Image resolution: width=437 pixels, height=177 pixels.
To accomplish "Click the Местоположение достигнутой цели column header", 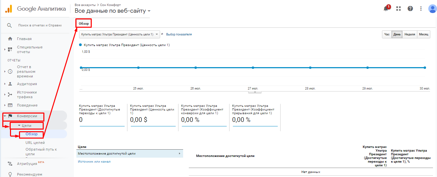I will pos(225,156).
